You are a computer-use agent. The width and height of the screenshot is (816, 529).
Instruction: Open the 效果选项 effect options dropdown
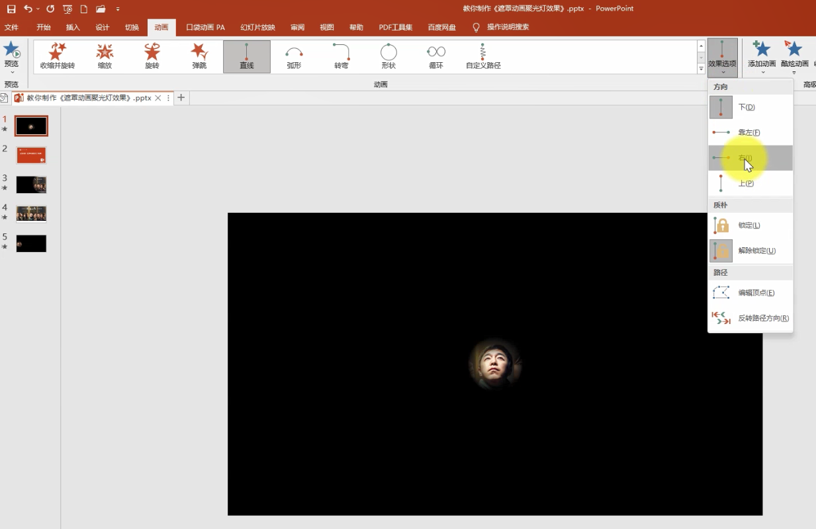(722, 57)
